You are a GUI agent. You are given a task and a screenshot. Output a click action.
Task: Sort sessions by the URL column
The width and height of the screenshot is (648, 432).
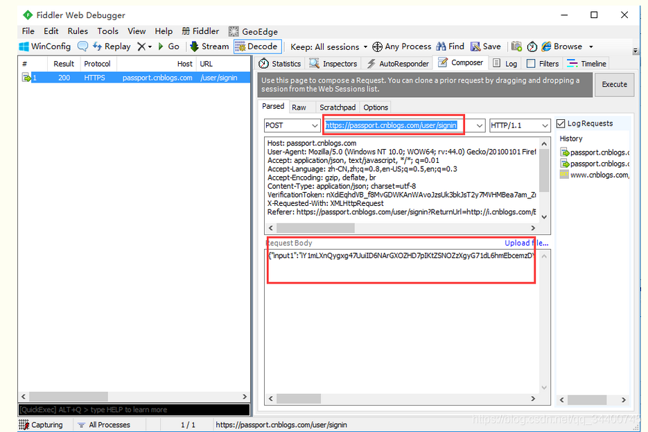tap(223, 64)
